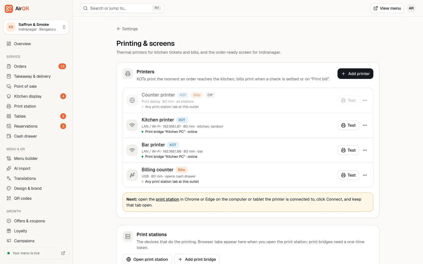Open Point of sale page
Viewport: 423px width, 264px height.
[x=36, y=86]
